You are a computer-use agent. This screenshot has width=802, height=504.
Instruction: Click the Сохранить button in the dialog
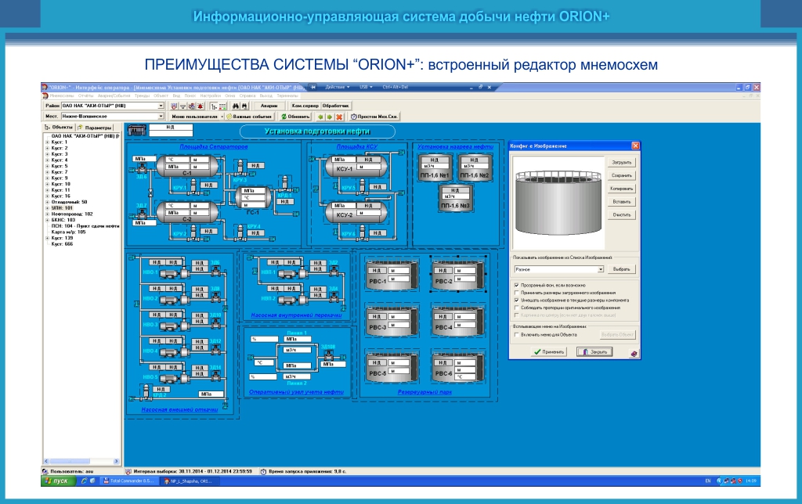click(621, 176)
